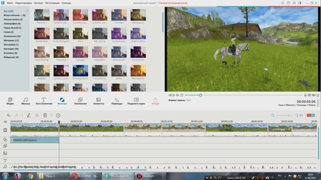321x180 pixels.
Task: Record a voiceover with microphone icon
Action: pos(305,95)
